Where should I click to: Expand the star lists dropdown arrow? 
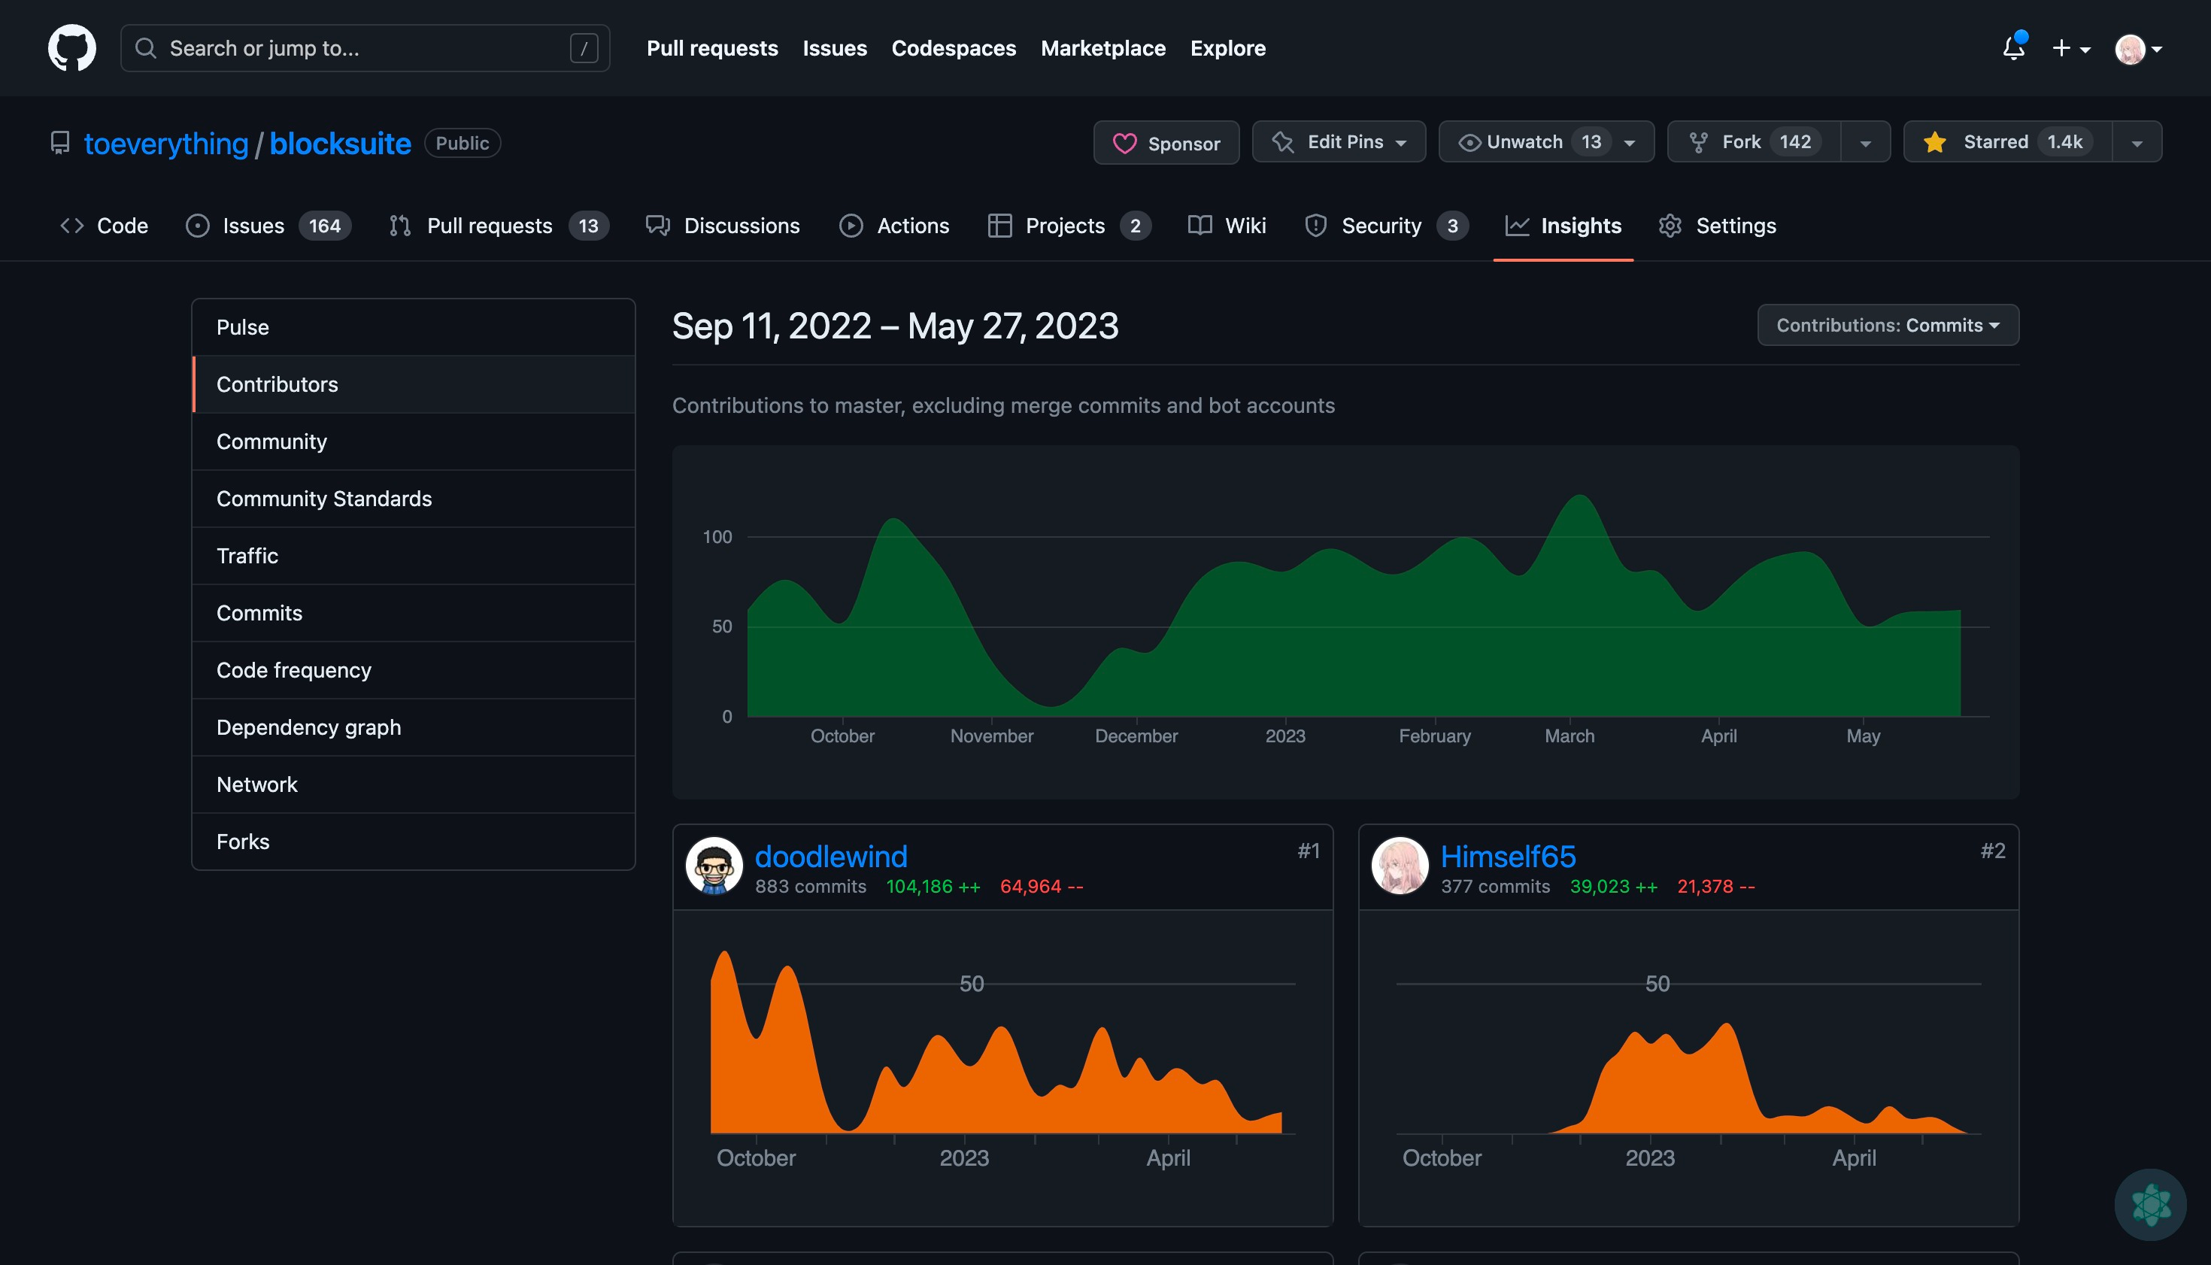point(2137,142)
